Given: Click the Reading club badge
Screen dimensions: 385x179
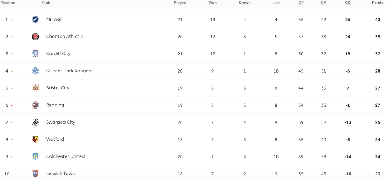Looking at the screenshot, I should (35, 105).
